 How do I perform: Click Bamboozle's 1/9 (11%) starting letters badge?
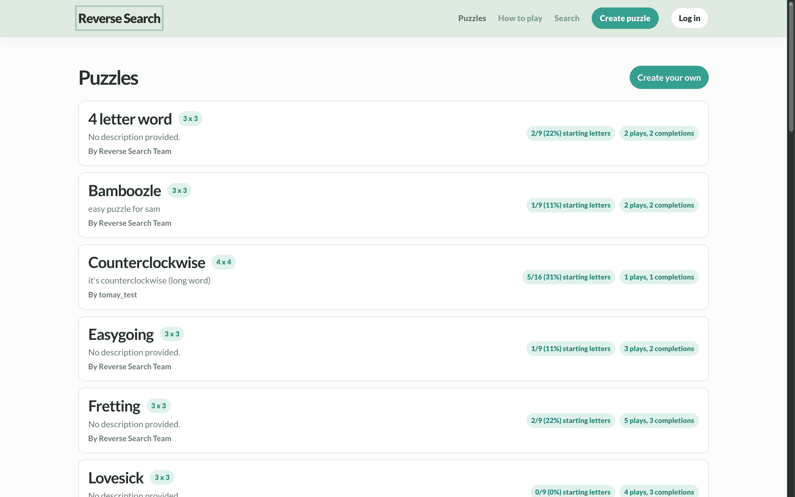click(571, 205)
